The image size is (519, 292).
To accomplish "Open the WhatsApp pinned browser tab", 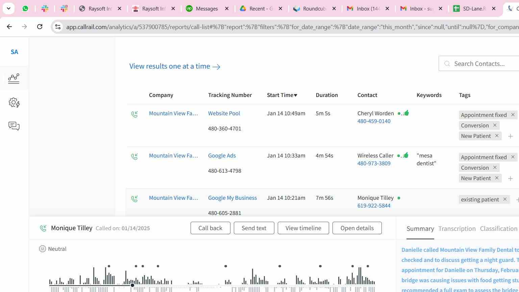I will point(25,8).
